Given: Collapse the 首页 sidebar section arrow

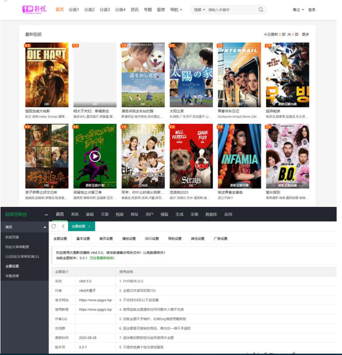Looking at the screenshot, I should point(44,227).
